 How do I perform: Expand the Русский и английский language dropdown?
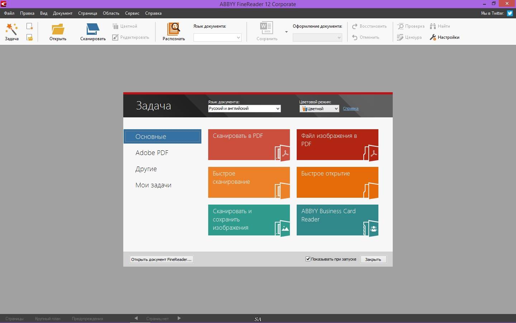click(x=244, y=108)
